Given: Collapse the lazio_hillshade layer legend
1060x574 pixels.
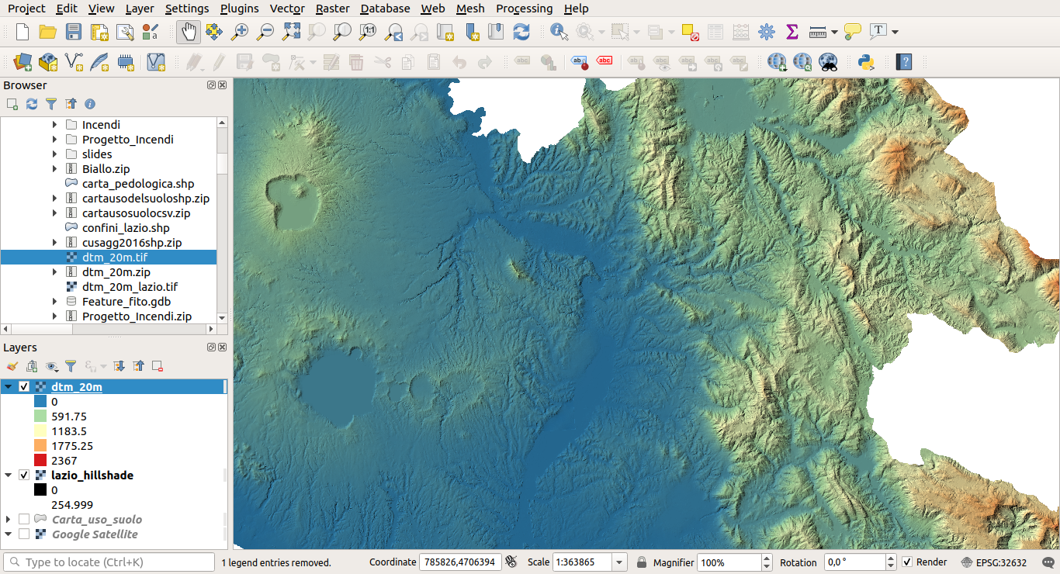Looking at the screenshot, I should pos(9,475).
